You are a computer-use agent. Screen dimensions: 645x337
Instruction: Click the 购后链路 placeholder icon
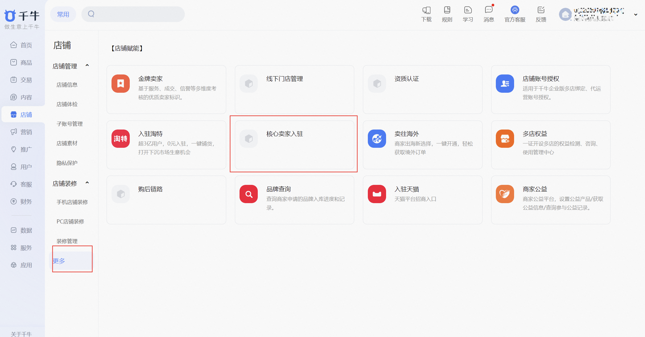point(120,194)
